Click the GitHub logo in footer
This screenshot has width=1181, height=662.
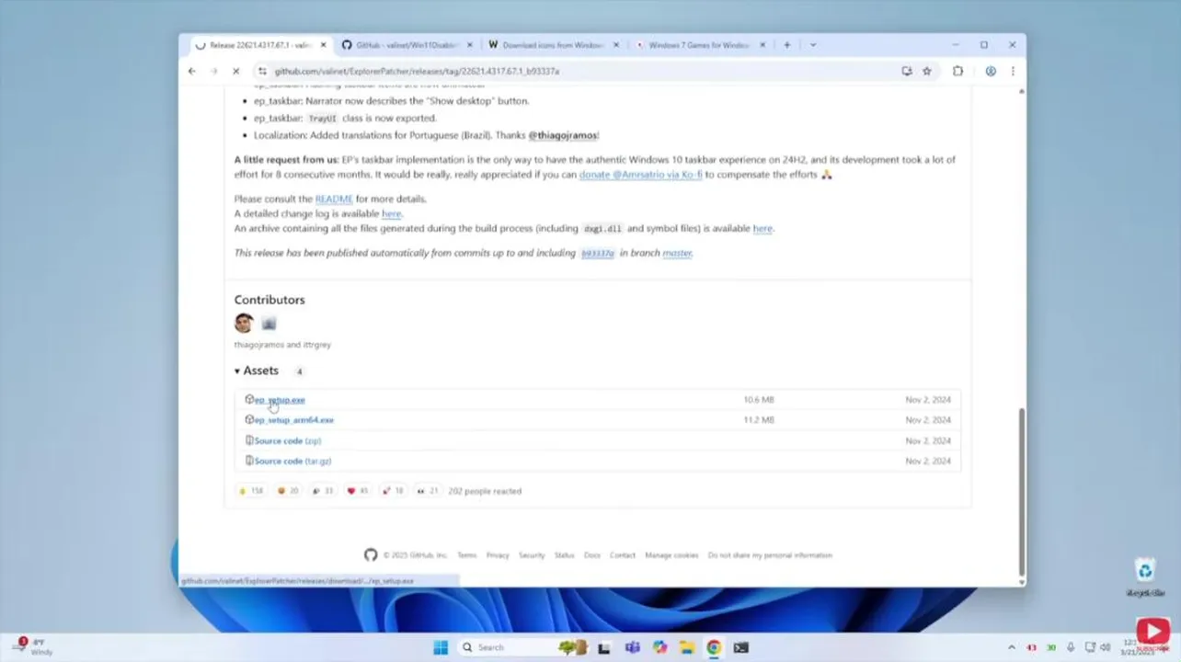371,555
